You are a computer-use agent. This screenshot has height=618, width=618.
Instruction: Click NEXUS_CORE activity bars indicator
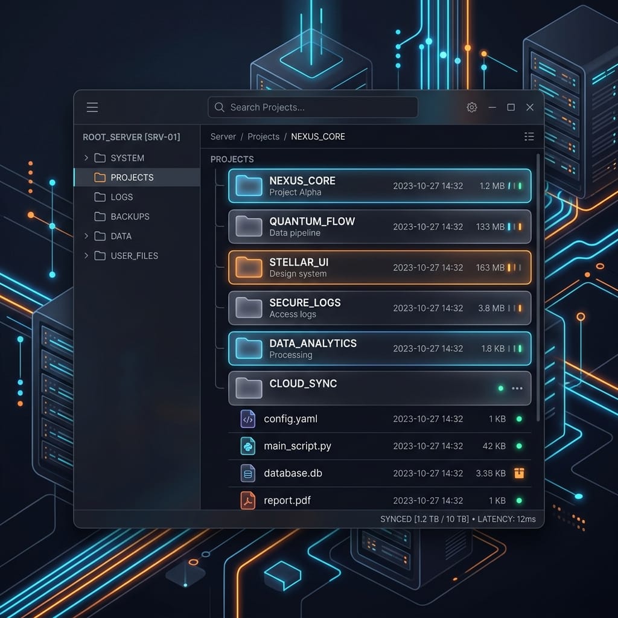515,186
